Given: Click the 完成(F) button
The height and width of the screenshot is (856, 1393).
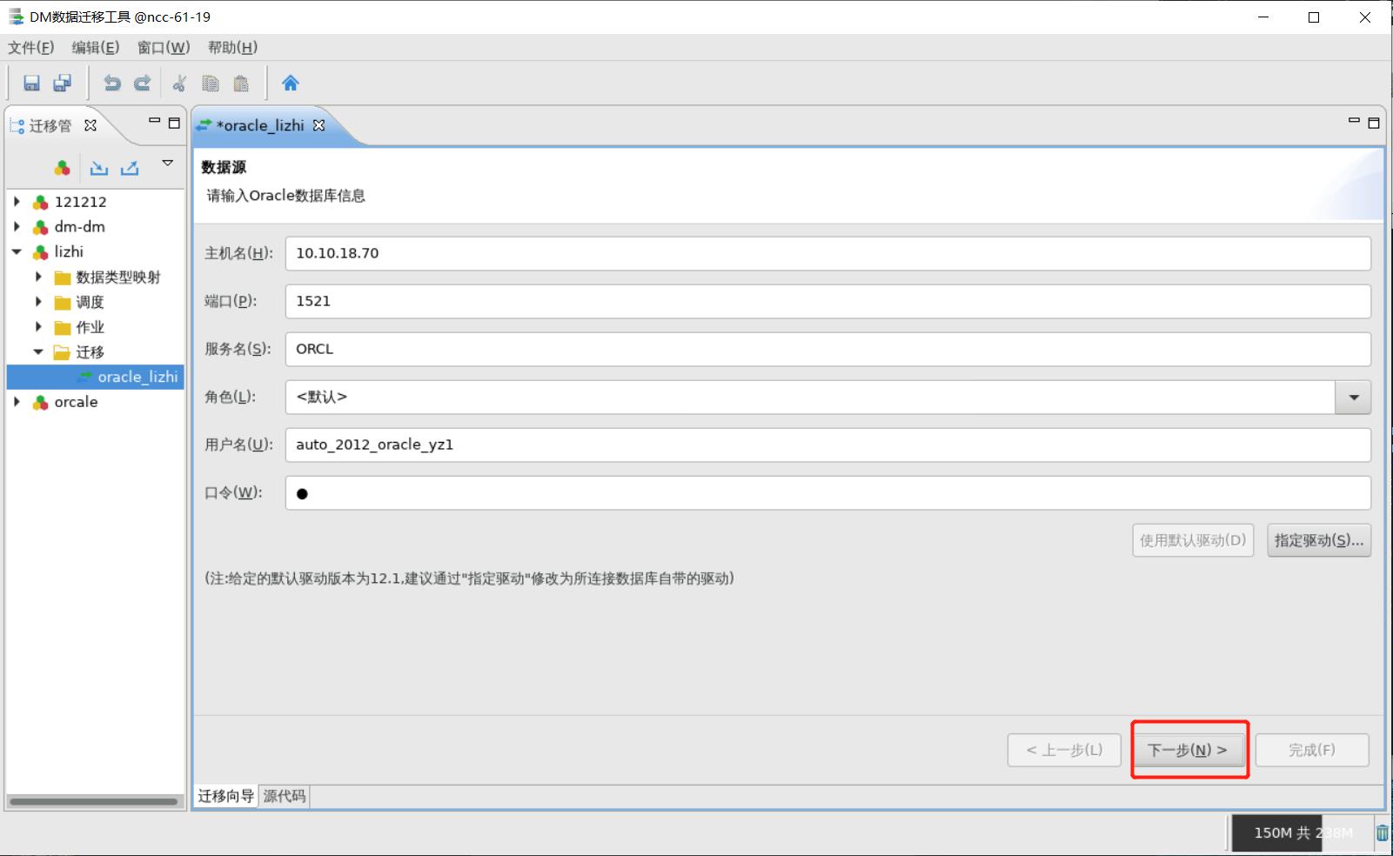Looking at the screenshot, I should (1312, 750).
